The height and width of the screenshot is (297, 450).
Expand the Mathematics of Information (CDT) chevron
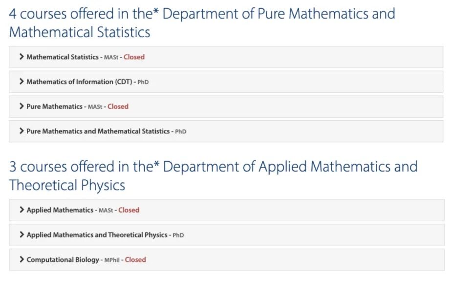21,82
